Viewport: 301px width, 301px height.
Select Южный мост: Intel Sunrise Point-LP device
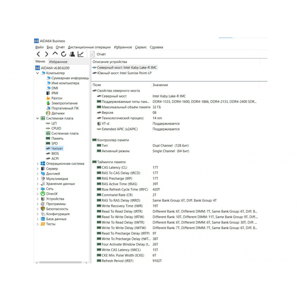(x=122, y=73)
